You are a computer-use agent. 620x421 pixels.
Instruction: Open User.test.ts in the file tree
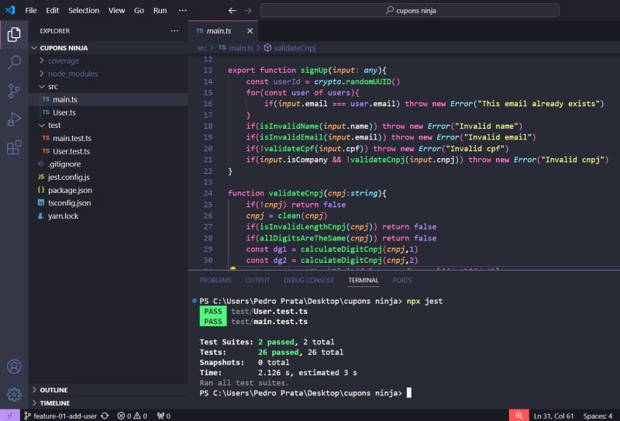tap(71, 151)
